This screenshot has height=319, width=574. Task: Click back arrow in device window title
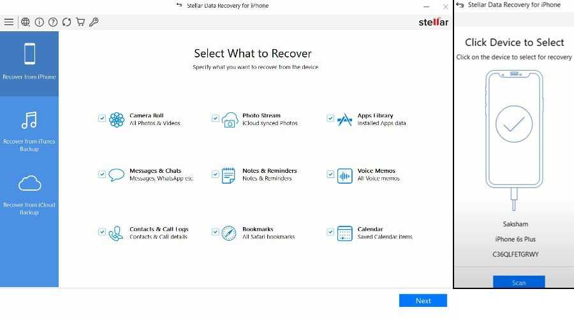pyautogui.click(x=460, y=4)
